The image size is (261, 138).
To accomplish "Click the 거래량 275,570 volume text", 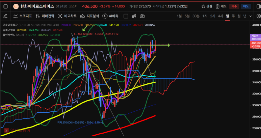I will tap(140, 6).
